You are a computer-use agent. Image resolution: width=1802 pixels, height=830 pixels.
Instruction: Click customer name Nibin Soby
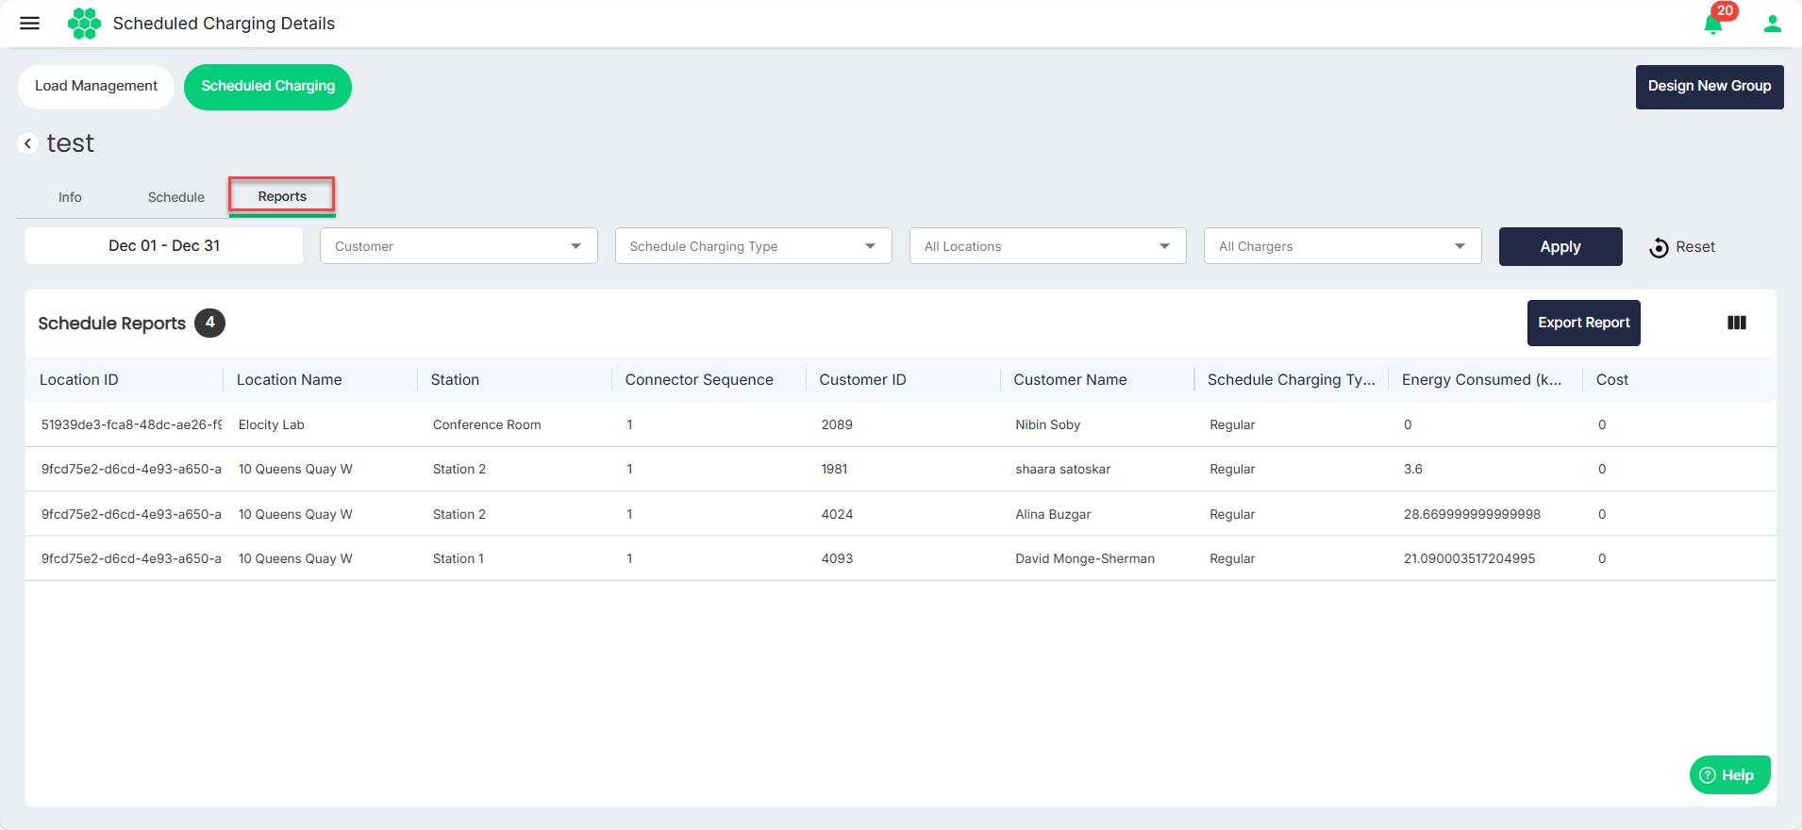(1048, 424)
